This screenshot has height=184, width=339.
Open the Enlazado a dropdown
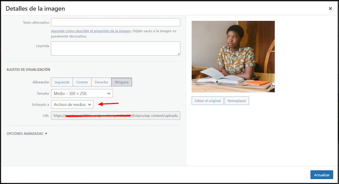click(72, 104)
